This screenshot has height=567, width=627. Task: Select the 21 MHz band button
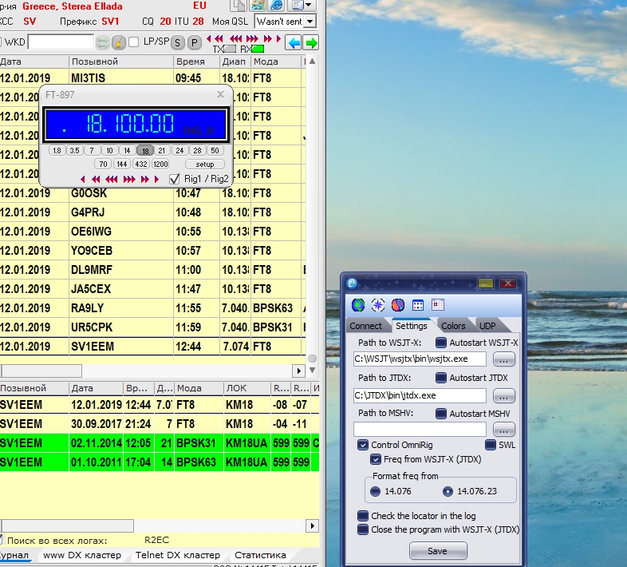click(162, 150)
